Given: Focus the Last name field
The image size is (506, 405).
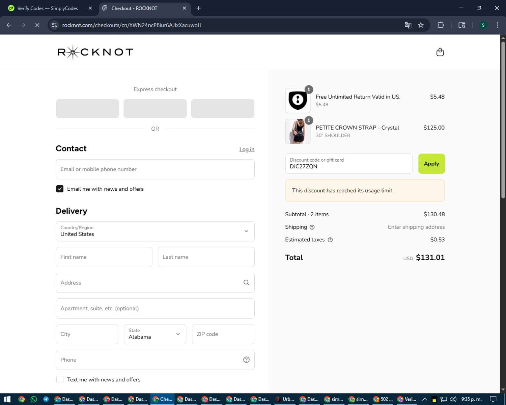Looking at the screenshot, I should tap(206, 257).
